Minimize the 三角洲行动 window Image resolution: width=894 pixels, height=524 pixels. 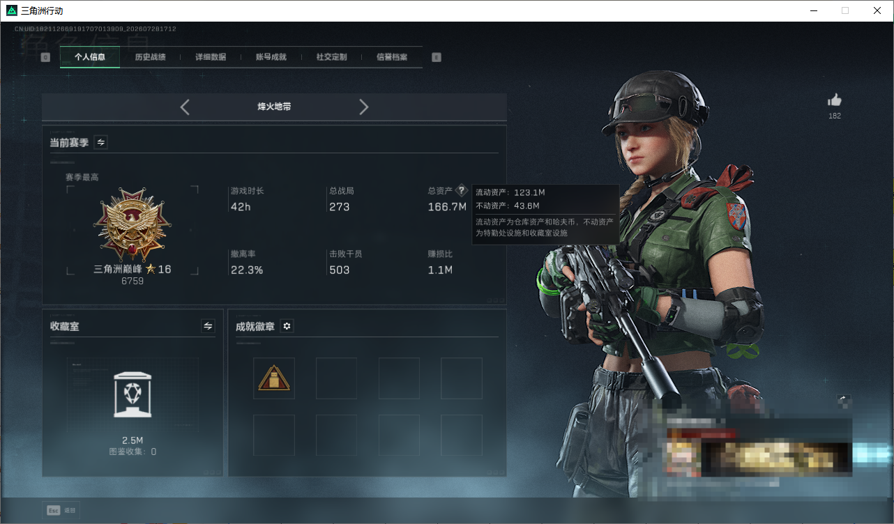pos(813,10)
